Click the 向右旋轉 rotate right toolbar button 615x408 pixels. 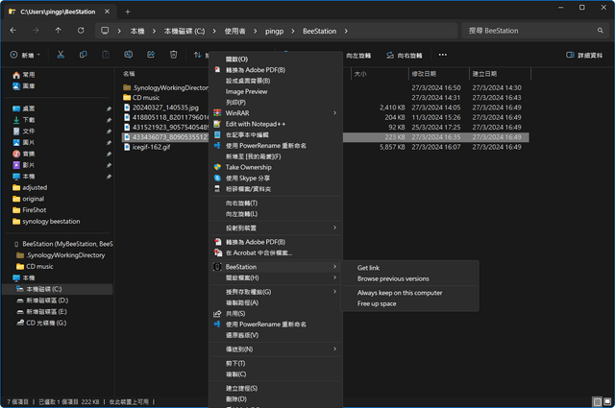405,56
